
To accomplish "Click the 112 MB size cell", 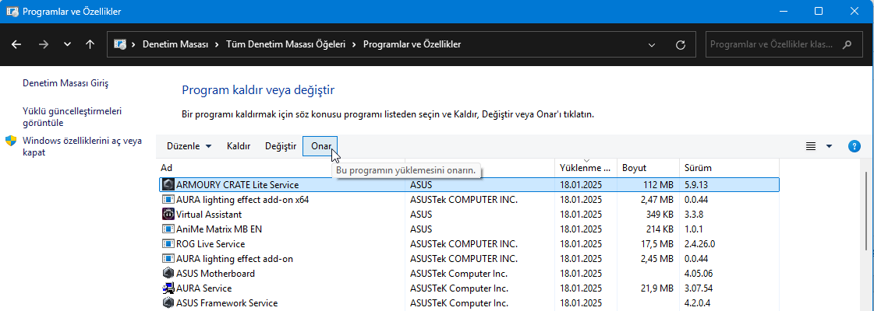I will click(x=658, y=185).
